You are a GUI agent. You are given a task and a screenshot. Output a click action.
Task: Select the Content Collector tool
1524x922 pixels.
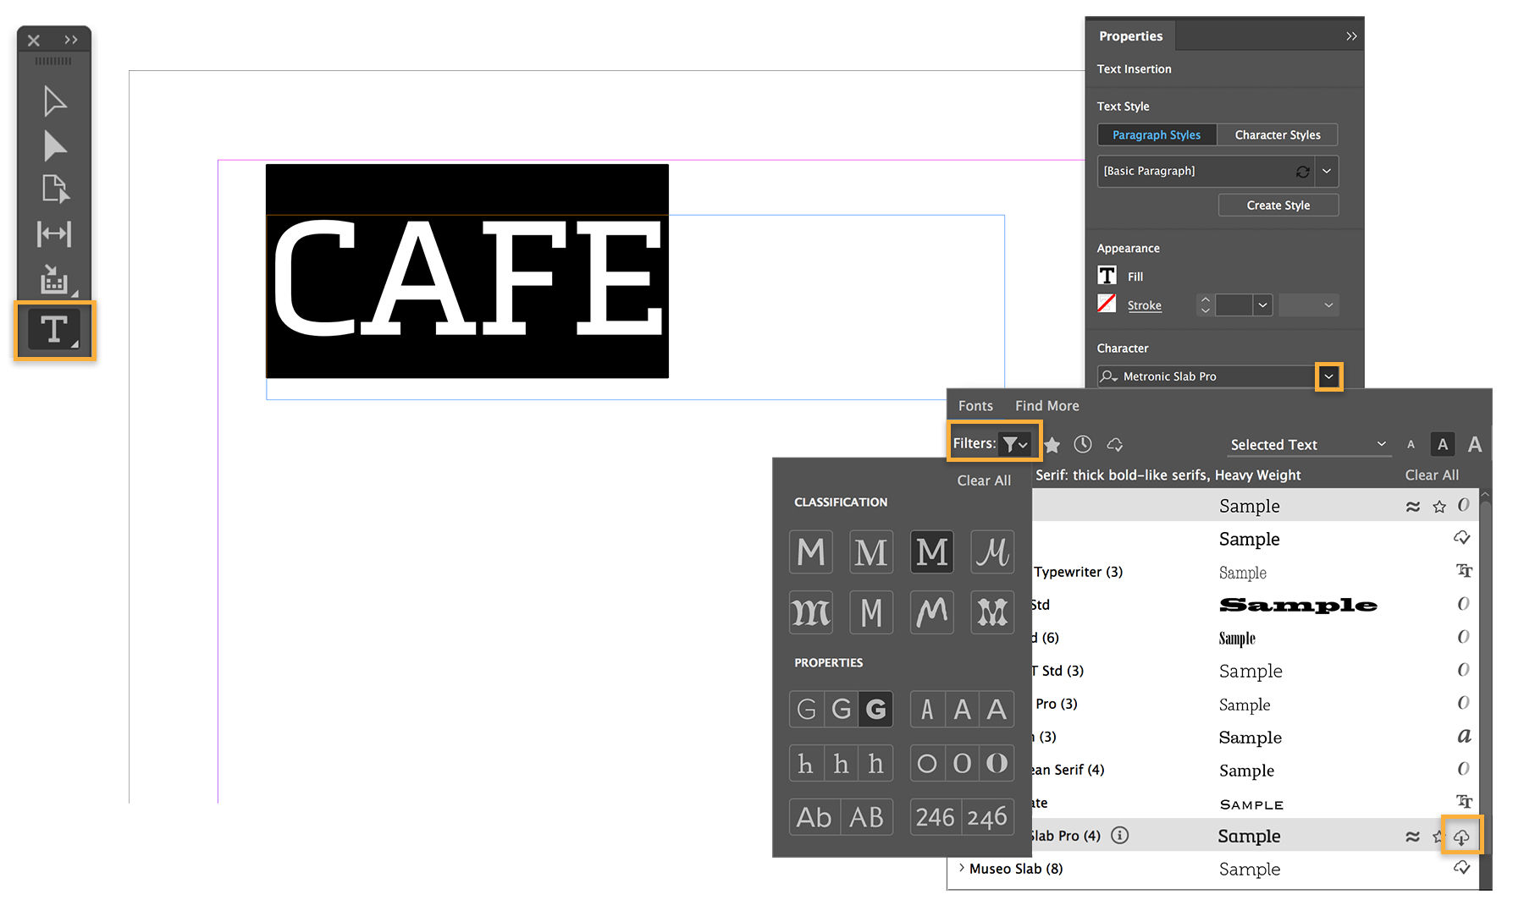click(53, 280)
